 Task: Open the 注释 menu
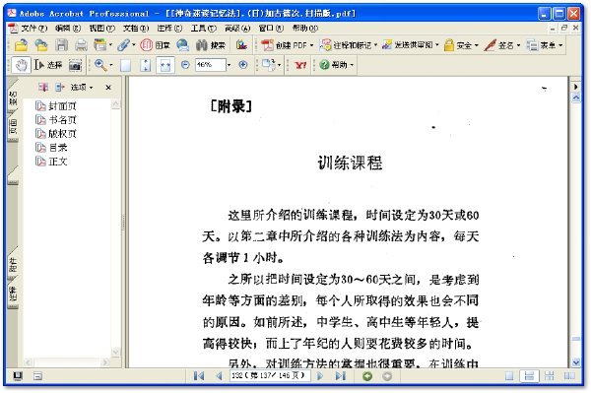pyautogui.click(x=169, y=28)
